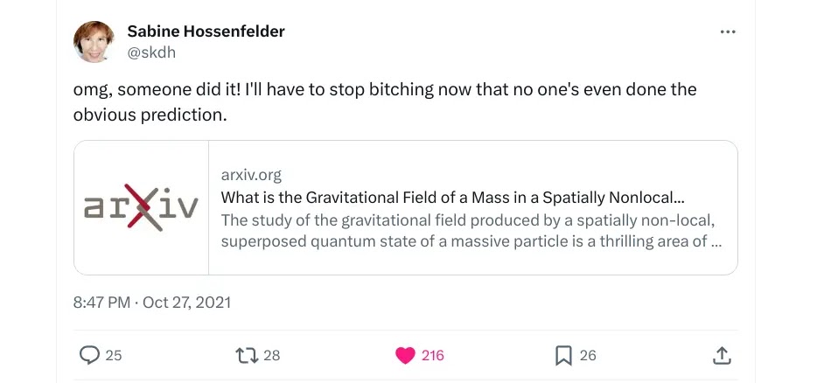This screenshot has height=383, width=831.
Task: Toggle the bookmark icon
Action: coord(564,355)
